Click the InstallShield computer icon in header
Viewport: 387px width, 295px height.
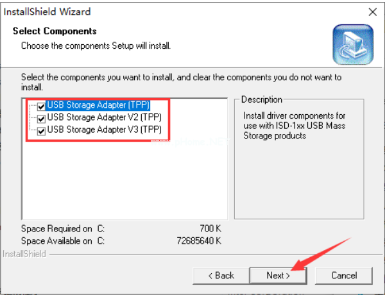click(352, 45)
